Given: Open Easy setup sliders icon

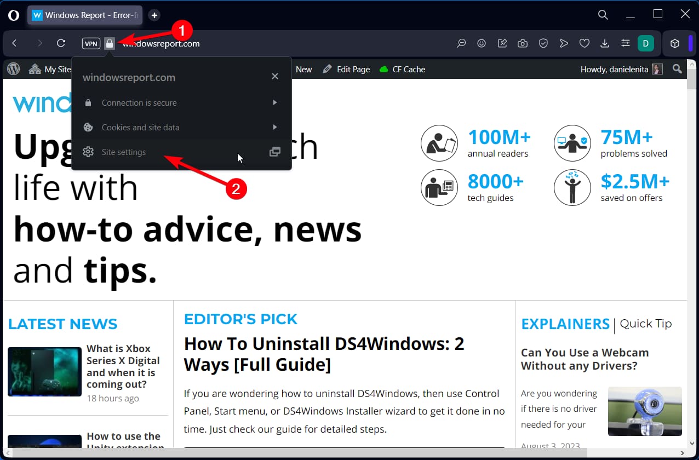Looking at the screenshot, I should 626,43.
